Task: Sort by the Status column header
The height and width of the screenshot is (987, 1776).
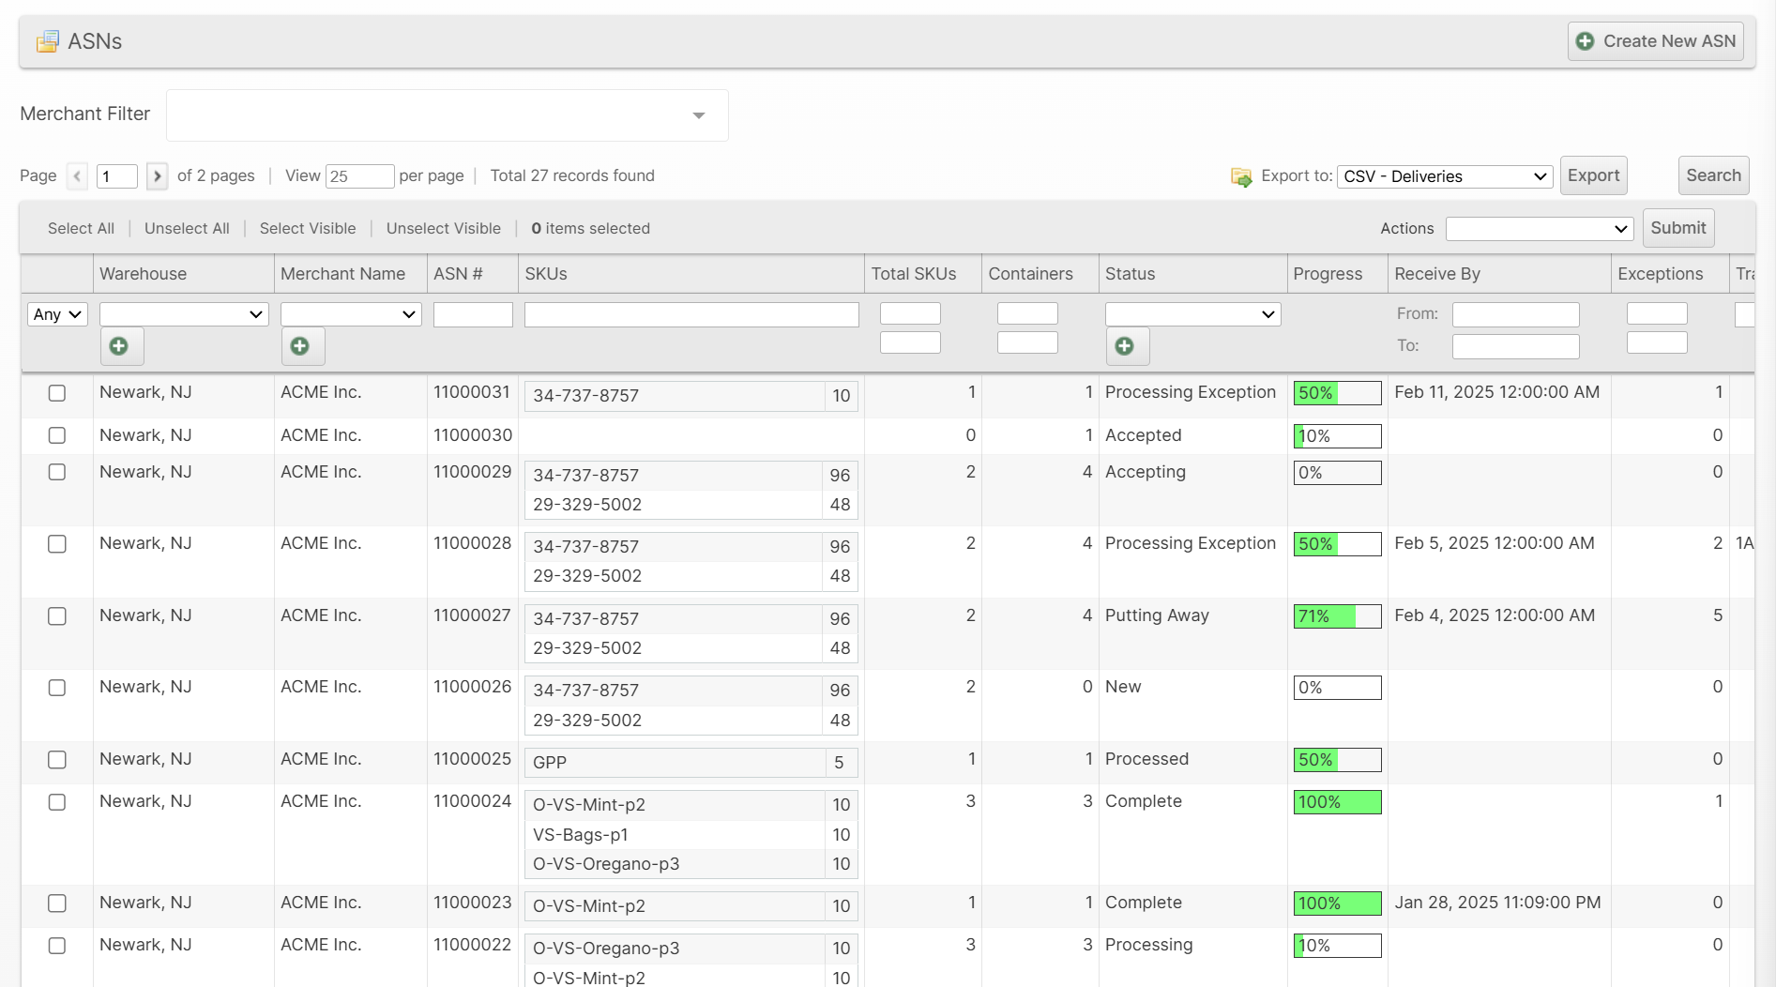Action: 1130,274
